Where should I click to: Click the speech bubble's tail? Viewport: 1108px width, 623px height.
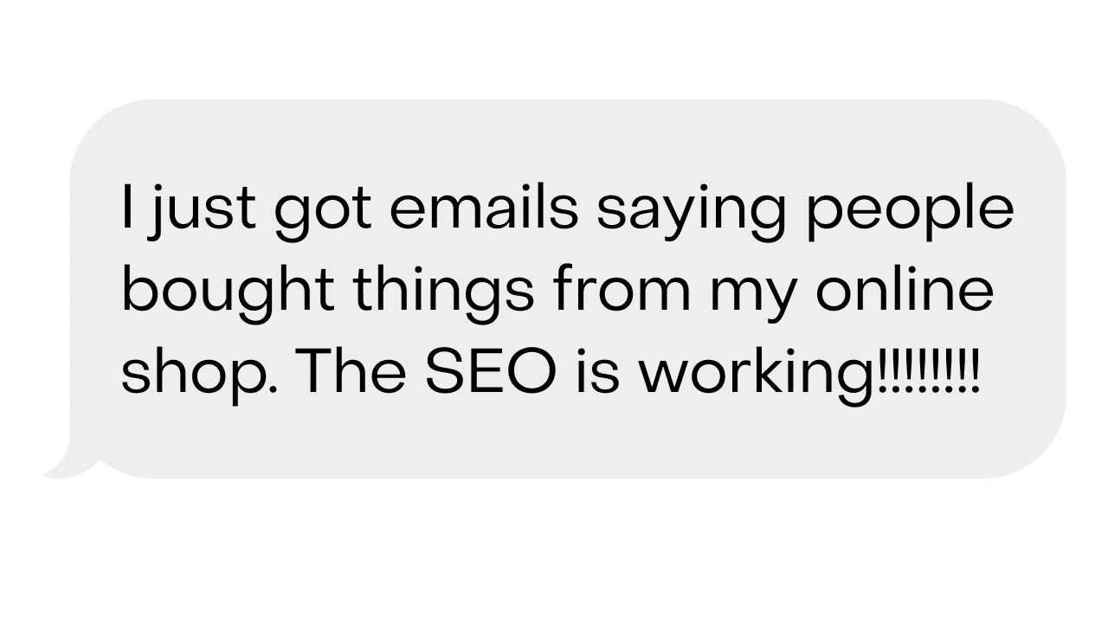(x=68, y=467)
